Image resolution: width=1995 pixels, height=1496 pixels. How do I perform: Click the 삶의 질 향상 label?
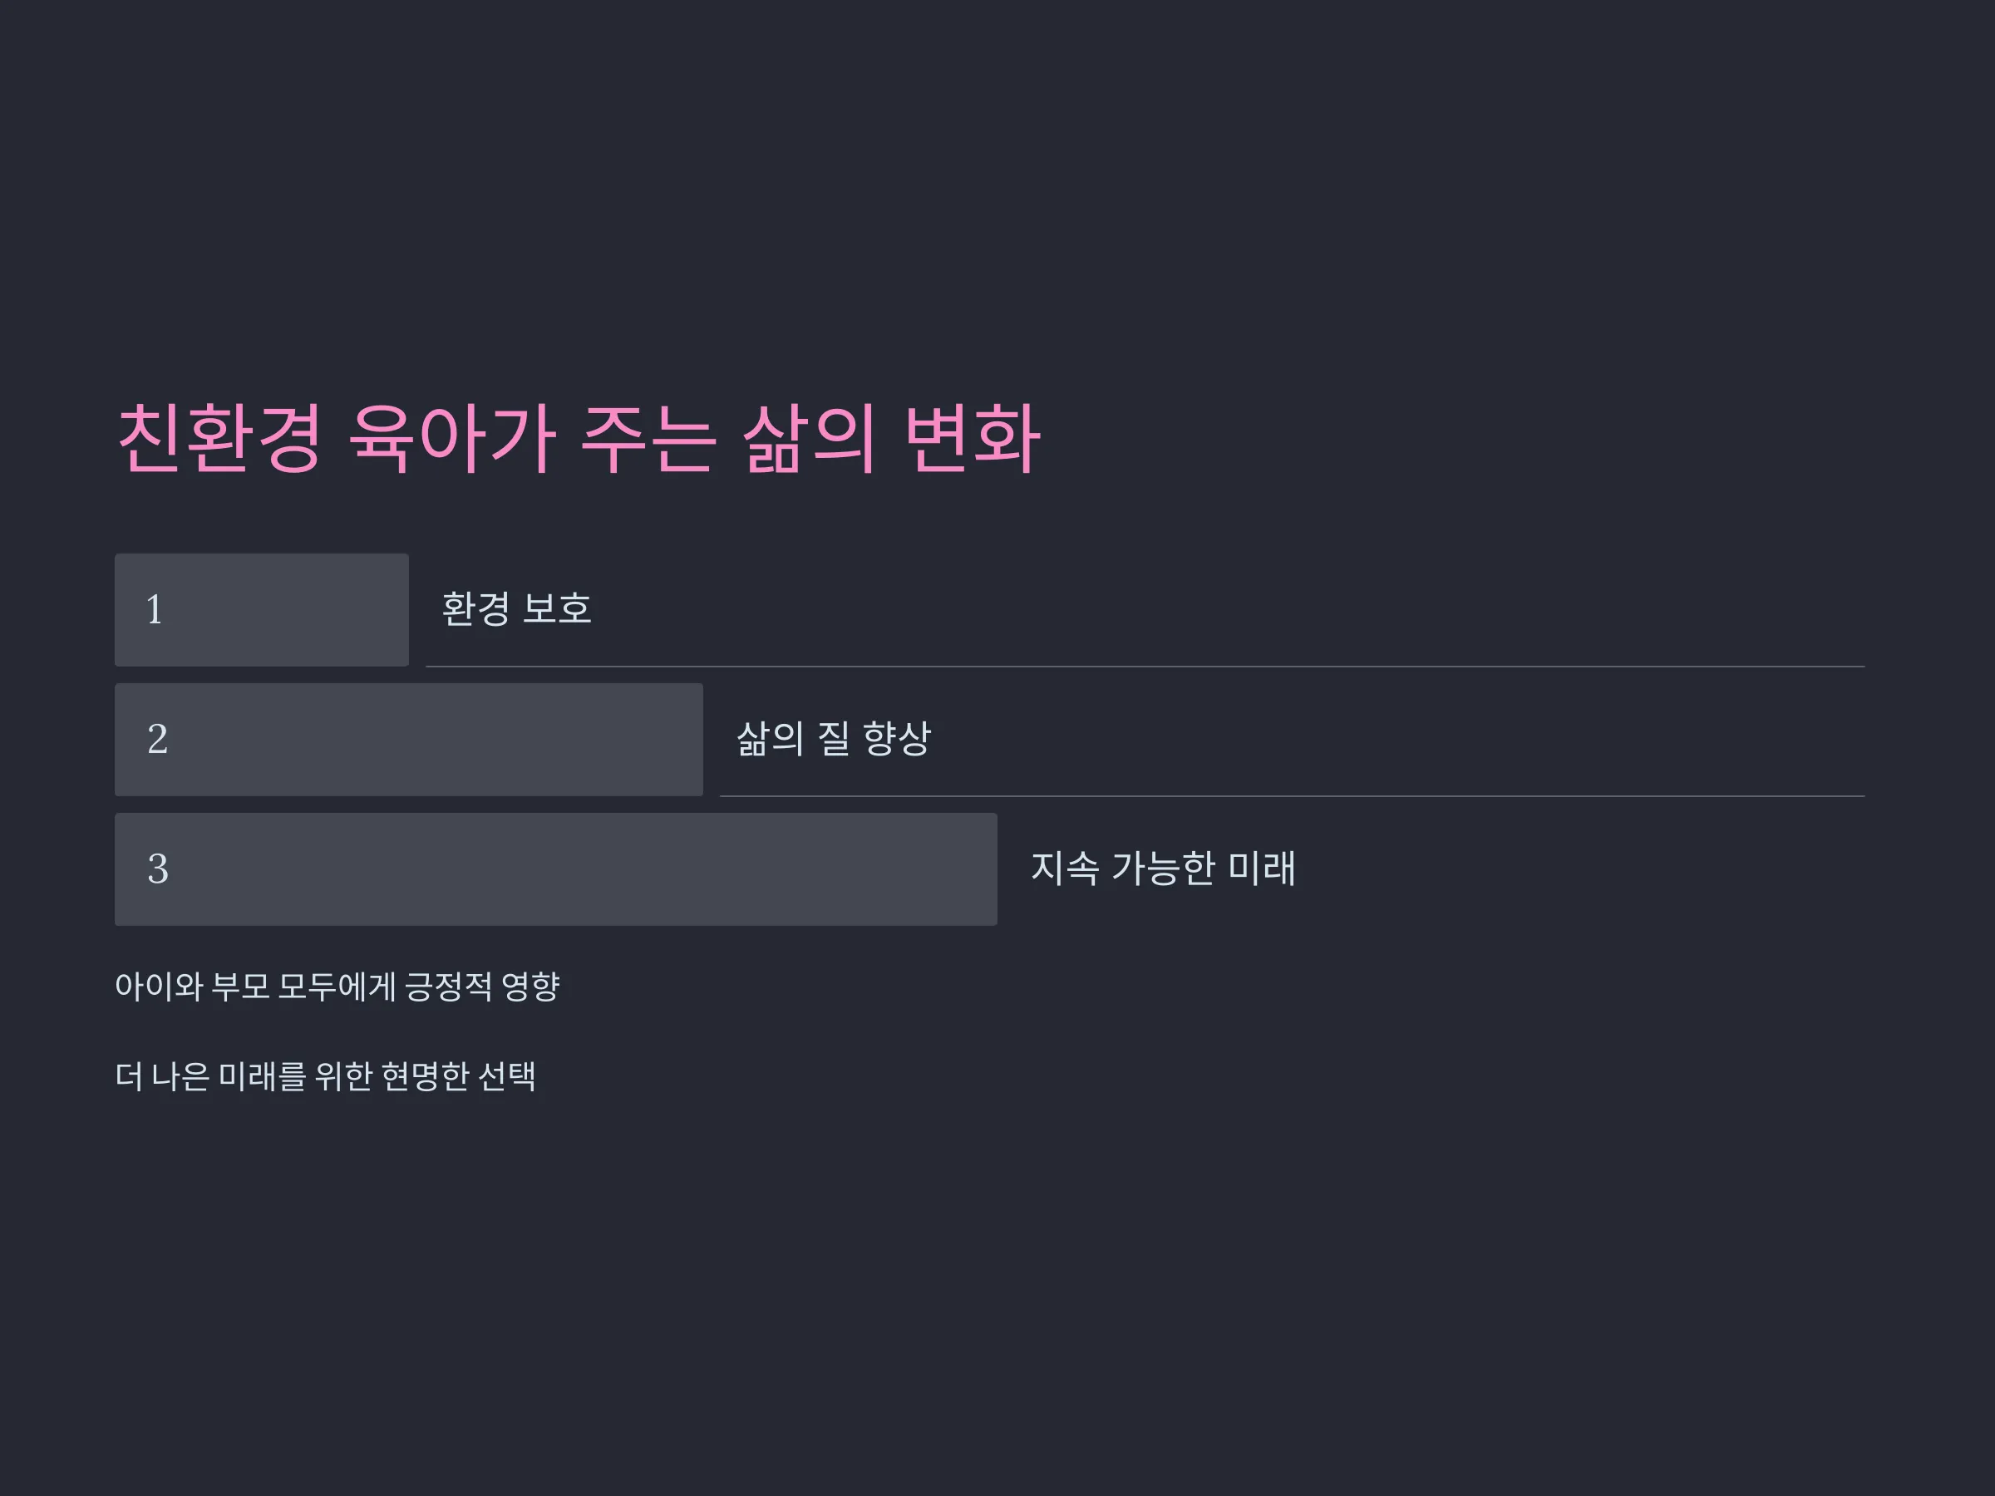click(x=834, y=739)
